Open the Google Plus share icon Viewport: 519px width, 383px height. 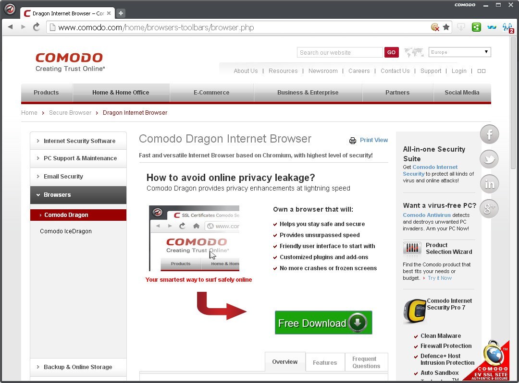click(x=489, y=208)
